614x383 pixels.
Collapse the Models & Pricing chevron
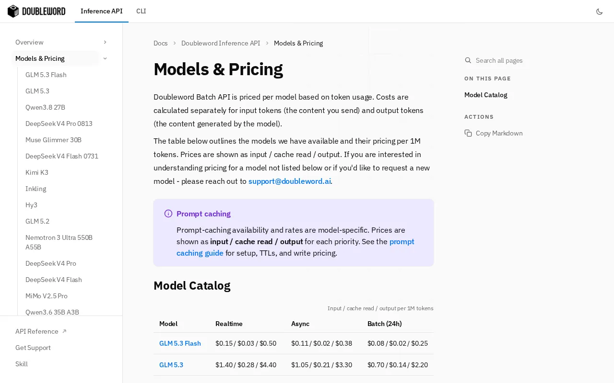105,58
